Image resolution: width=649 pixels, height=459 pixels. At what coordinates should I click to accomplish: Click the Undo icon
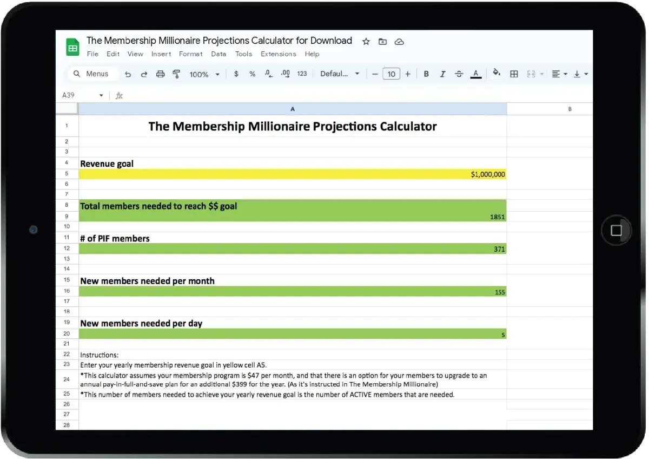[128, 74]
